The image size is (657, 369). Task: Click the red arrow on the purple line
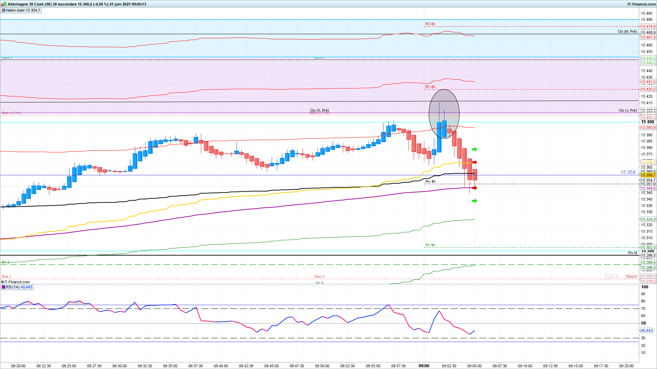click(x=475, y=188)
